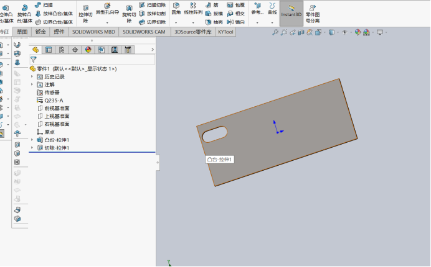This screenshot has height=267, width=431.
Task: Expand the 注解 tree node
Action: click(32, 84)
